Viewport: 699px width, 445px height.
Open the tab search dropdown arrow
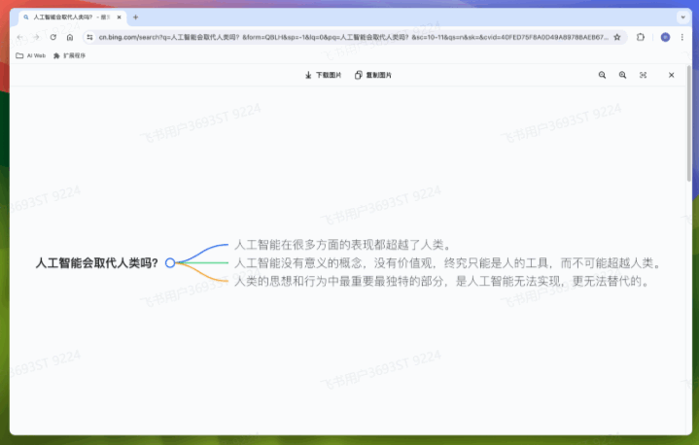(x=683, y=17)
